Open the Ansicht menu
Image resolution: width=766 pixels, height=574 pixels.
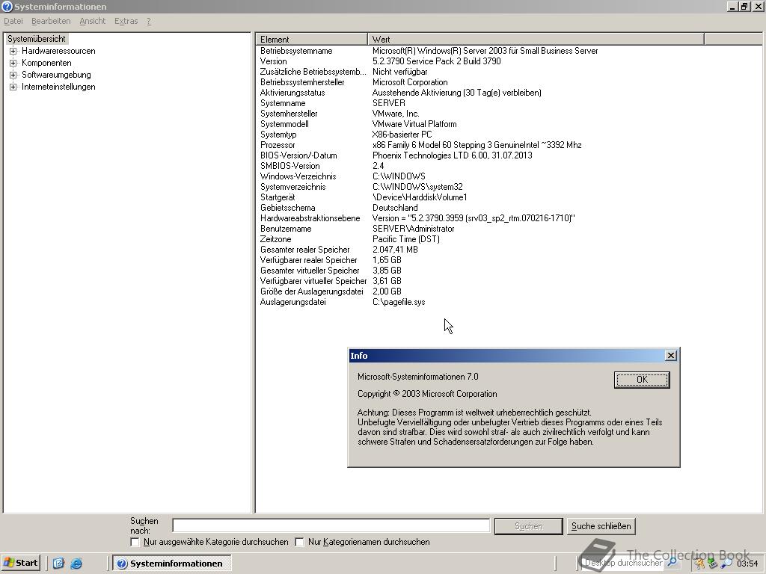(x=92, y=21)
